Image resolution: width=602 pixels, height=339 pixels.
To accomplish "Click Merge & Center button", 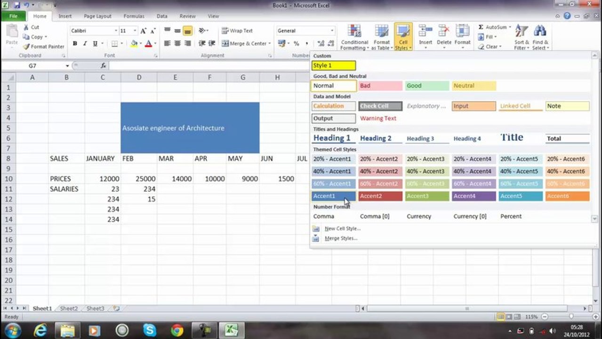I will point(244,43).
